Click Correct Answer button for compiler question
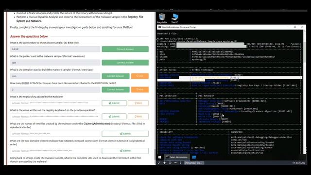The image size is (311, 175). click(x=116, y=76)
